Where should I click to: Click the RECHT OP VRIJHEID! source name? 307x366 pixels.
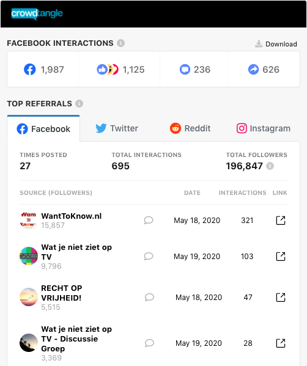click(62, 293)
